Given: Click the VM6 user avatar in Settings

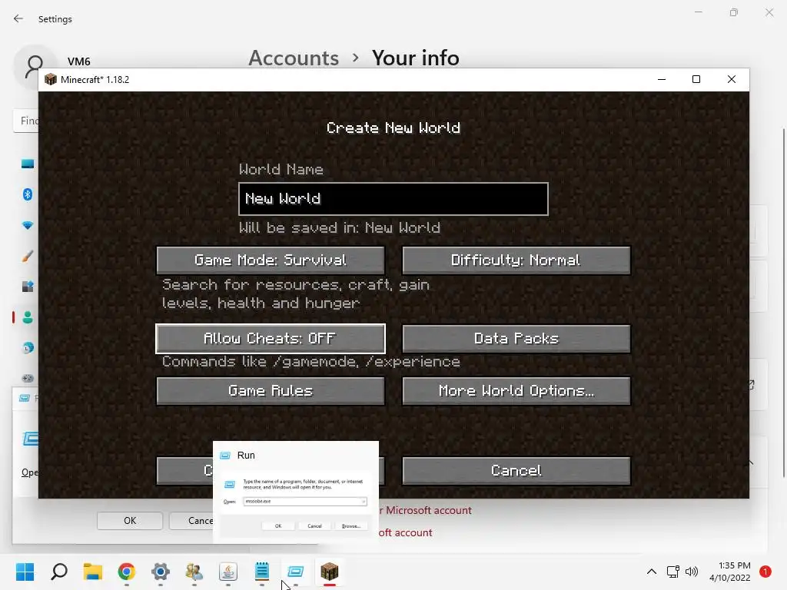Looking at the screenshot, I should (34, 65).
